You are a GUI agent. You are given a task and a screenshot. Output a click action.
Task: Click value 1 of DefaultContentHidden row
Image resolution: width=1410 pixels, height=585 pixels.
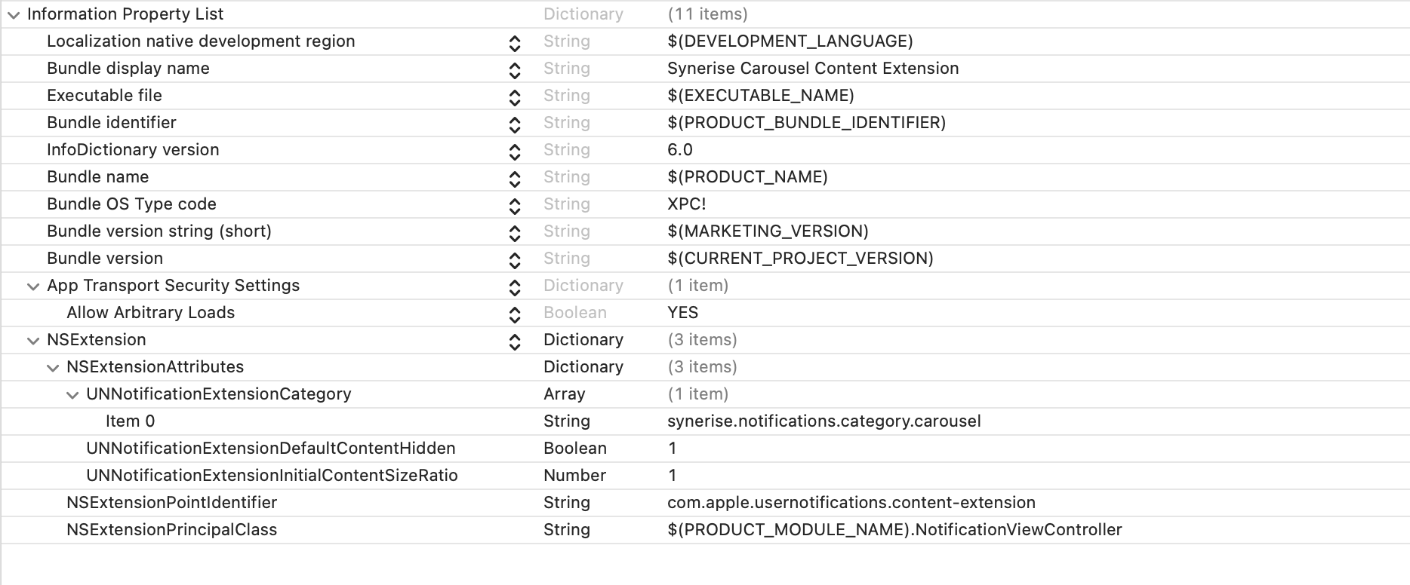pyautogui.click(x=673, y=449)
